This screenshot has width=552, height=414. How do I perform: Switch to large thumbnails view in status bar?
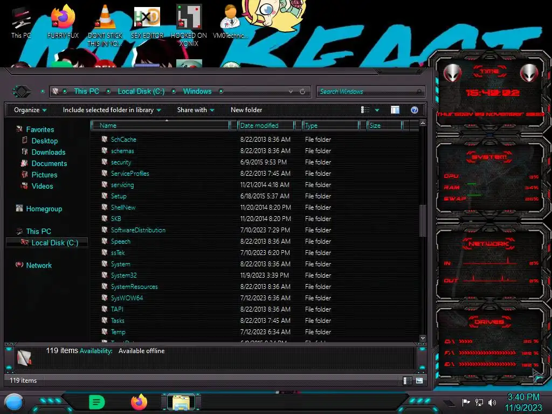coord(419,381)
